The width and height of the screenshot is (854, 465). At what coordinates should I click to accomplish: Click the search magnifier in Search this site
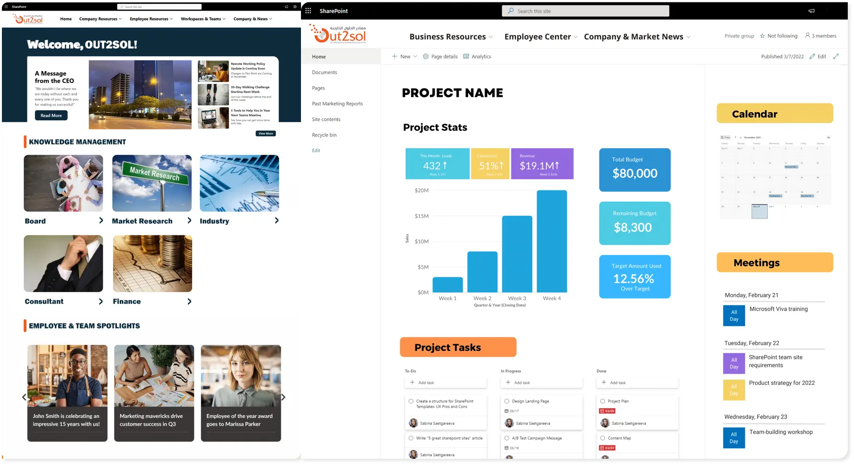coord(510,11)
